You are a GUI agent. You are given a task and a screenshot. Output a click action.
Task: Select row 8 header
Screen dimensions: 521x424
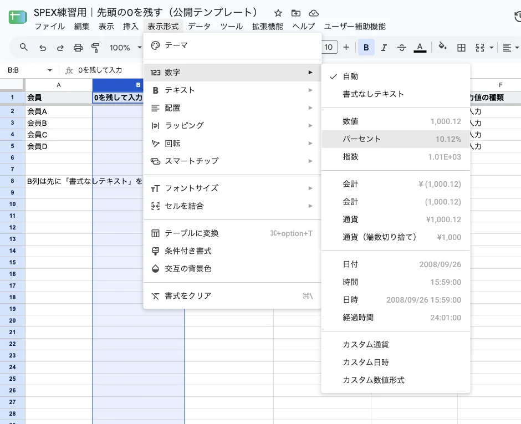[12, 181]
